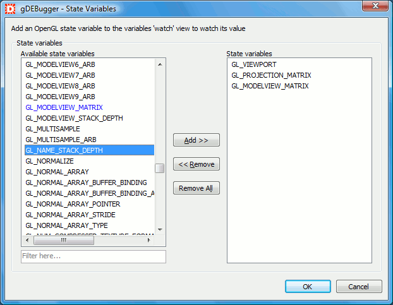This screenshot has height=305, width=393.
Task: Select GL_NORMAL_ARRAY_POINTER list entry
Action: coord(73,204)
